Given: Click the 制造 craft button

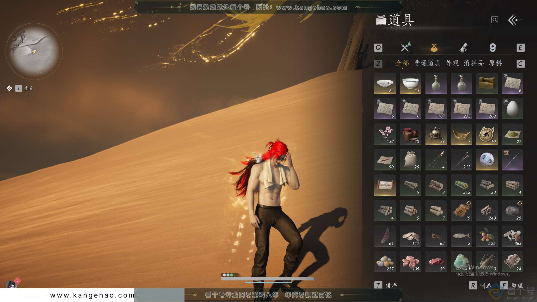Looking at the screenshot, I should click(481, 286).
